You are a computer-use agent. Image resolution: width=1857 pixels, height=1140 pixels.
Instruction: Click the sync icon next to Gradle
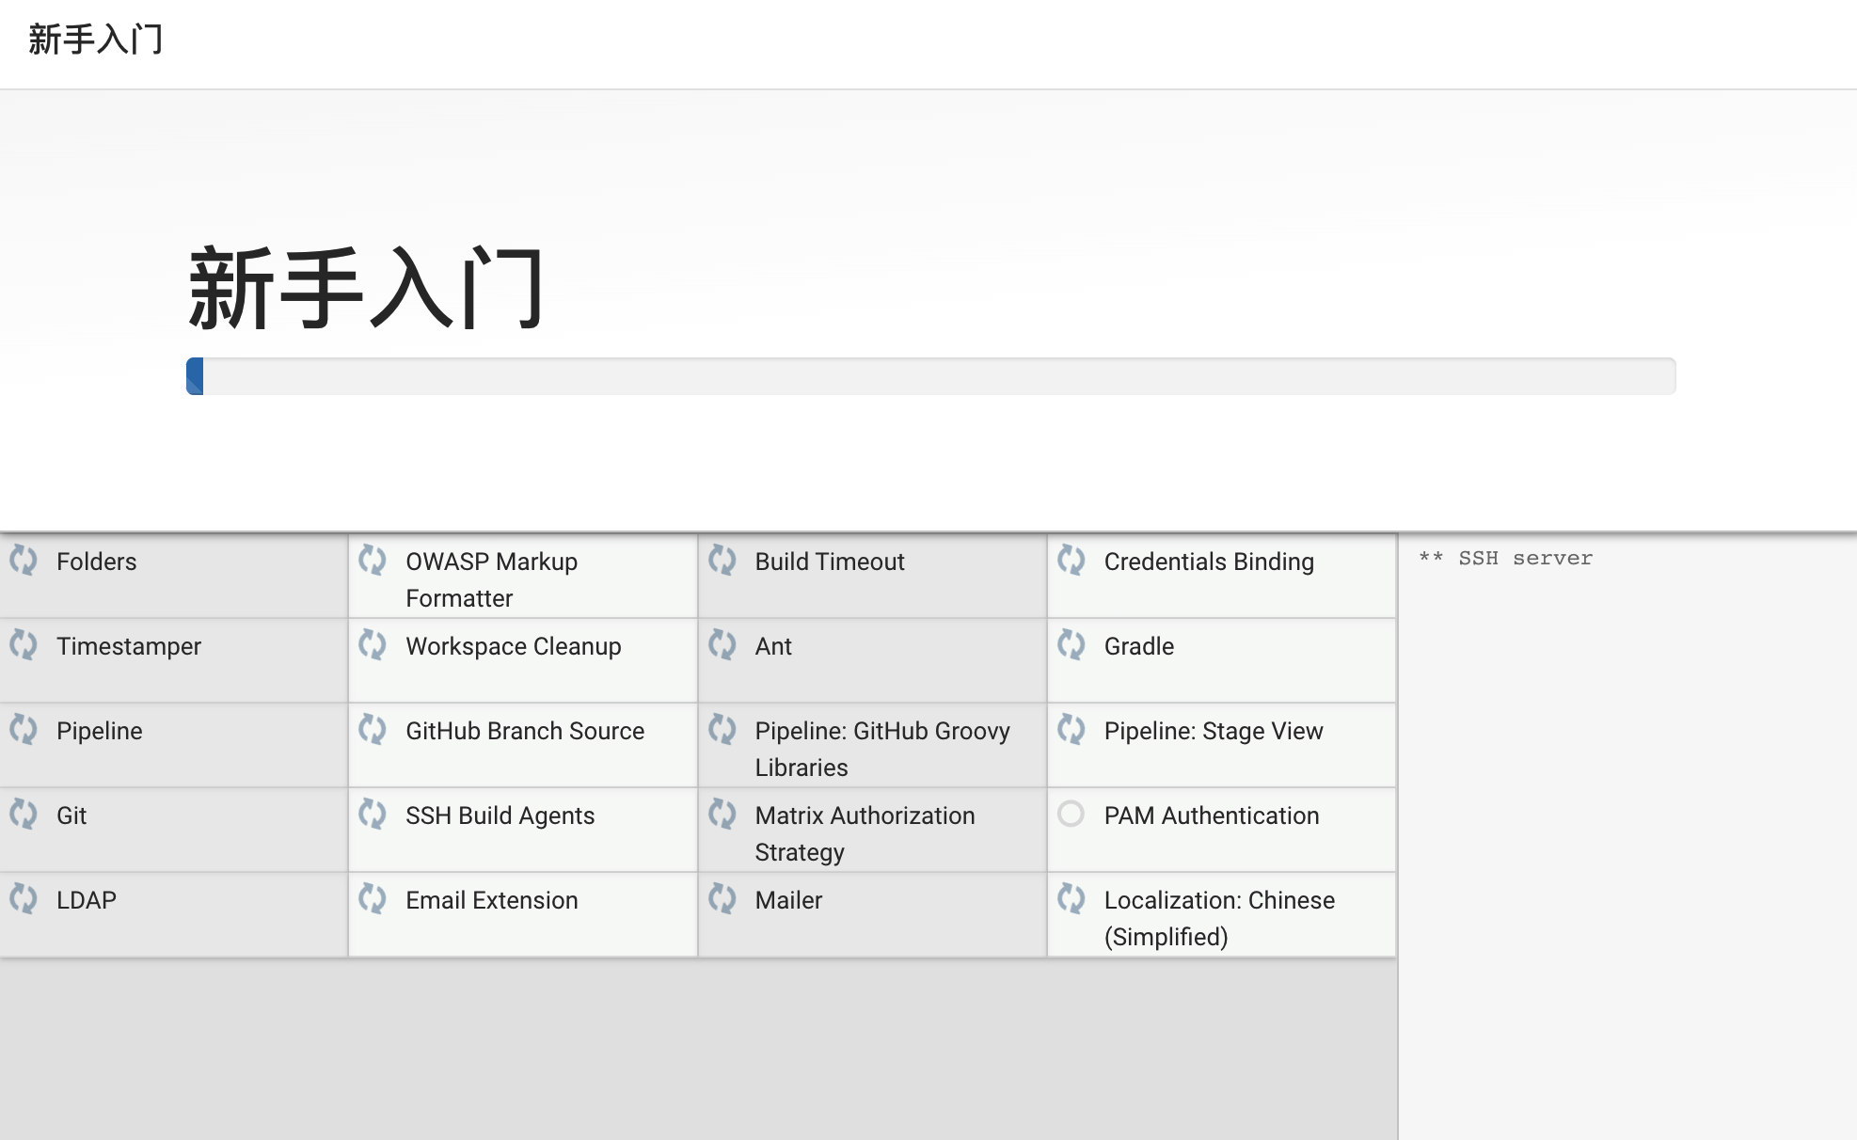[x=1071, y=645]
